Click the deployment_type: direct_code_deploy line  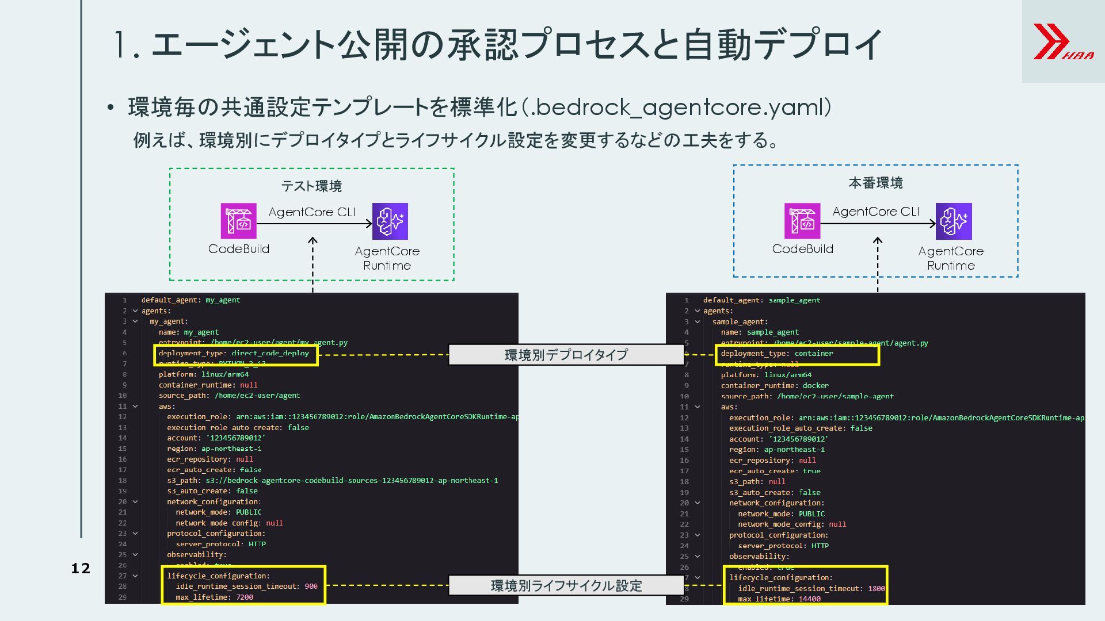(x=234, y=354)
